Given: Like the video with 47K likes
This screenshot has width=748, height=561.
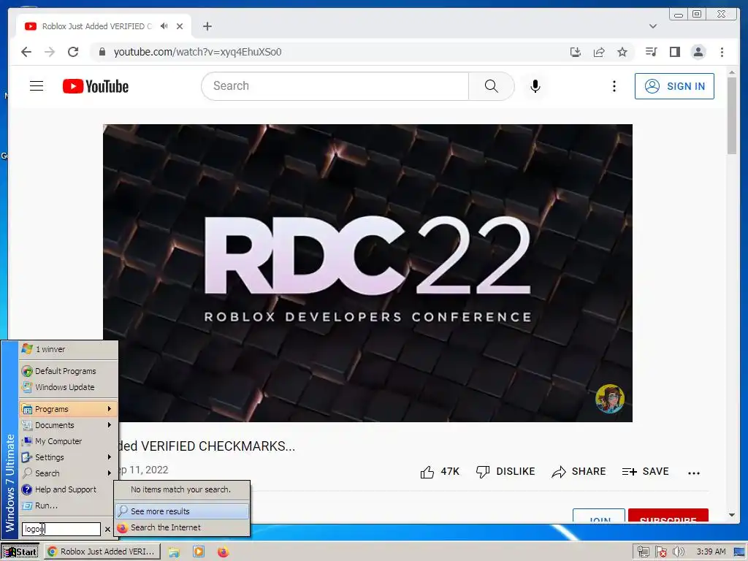Looking at the screenshot, I should (x=439, y=472).
